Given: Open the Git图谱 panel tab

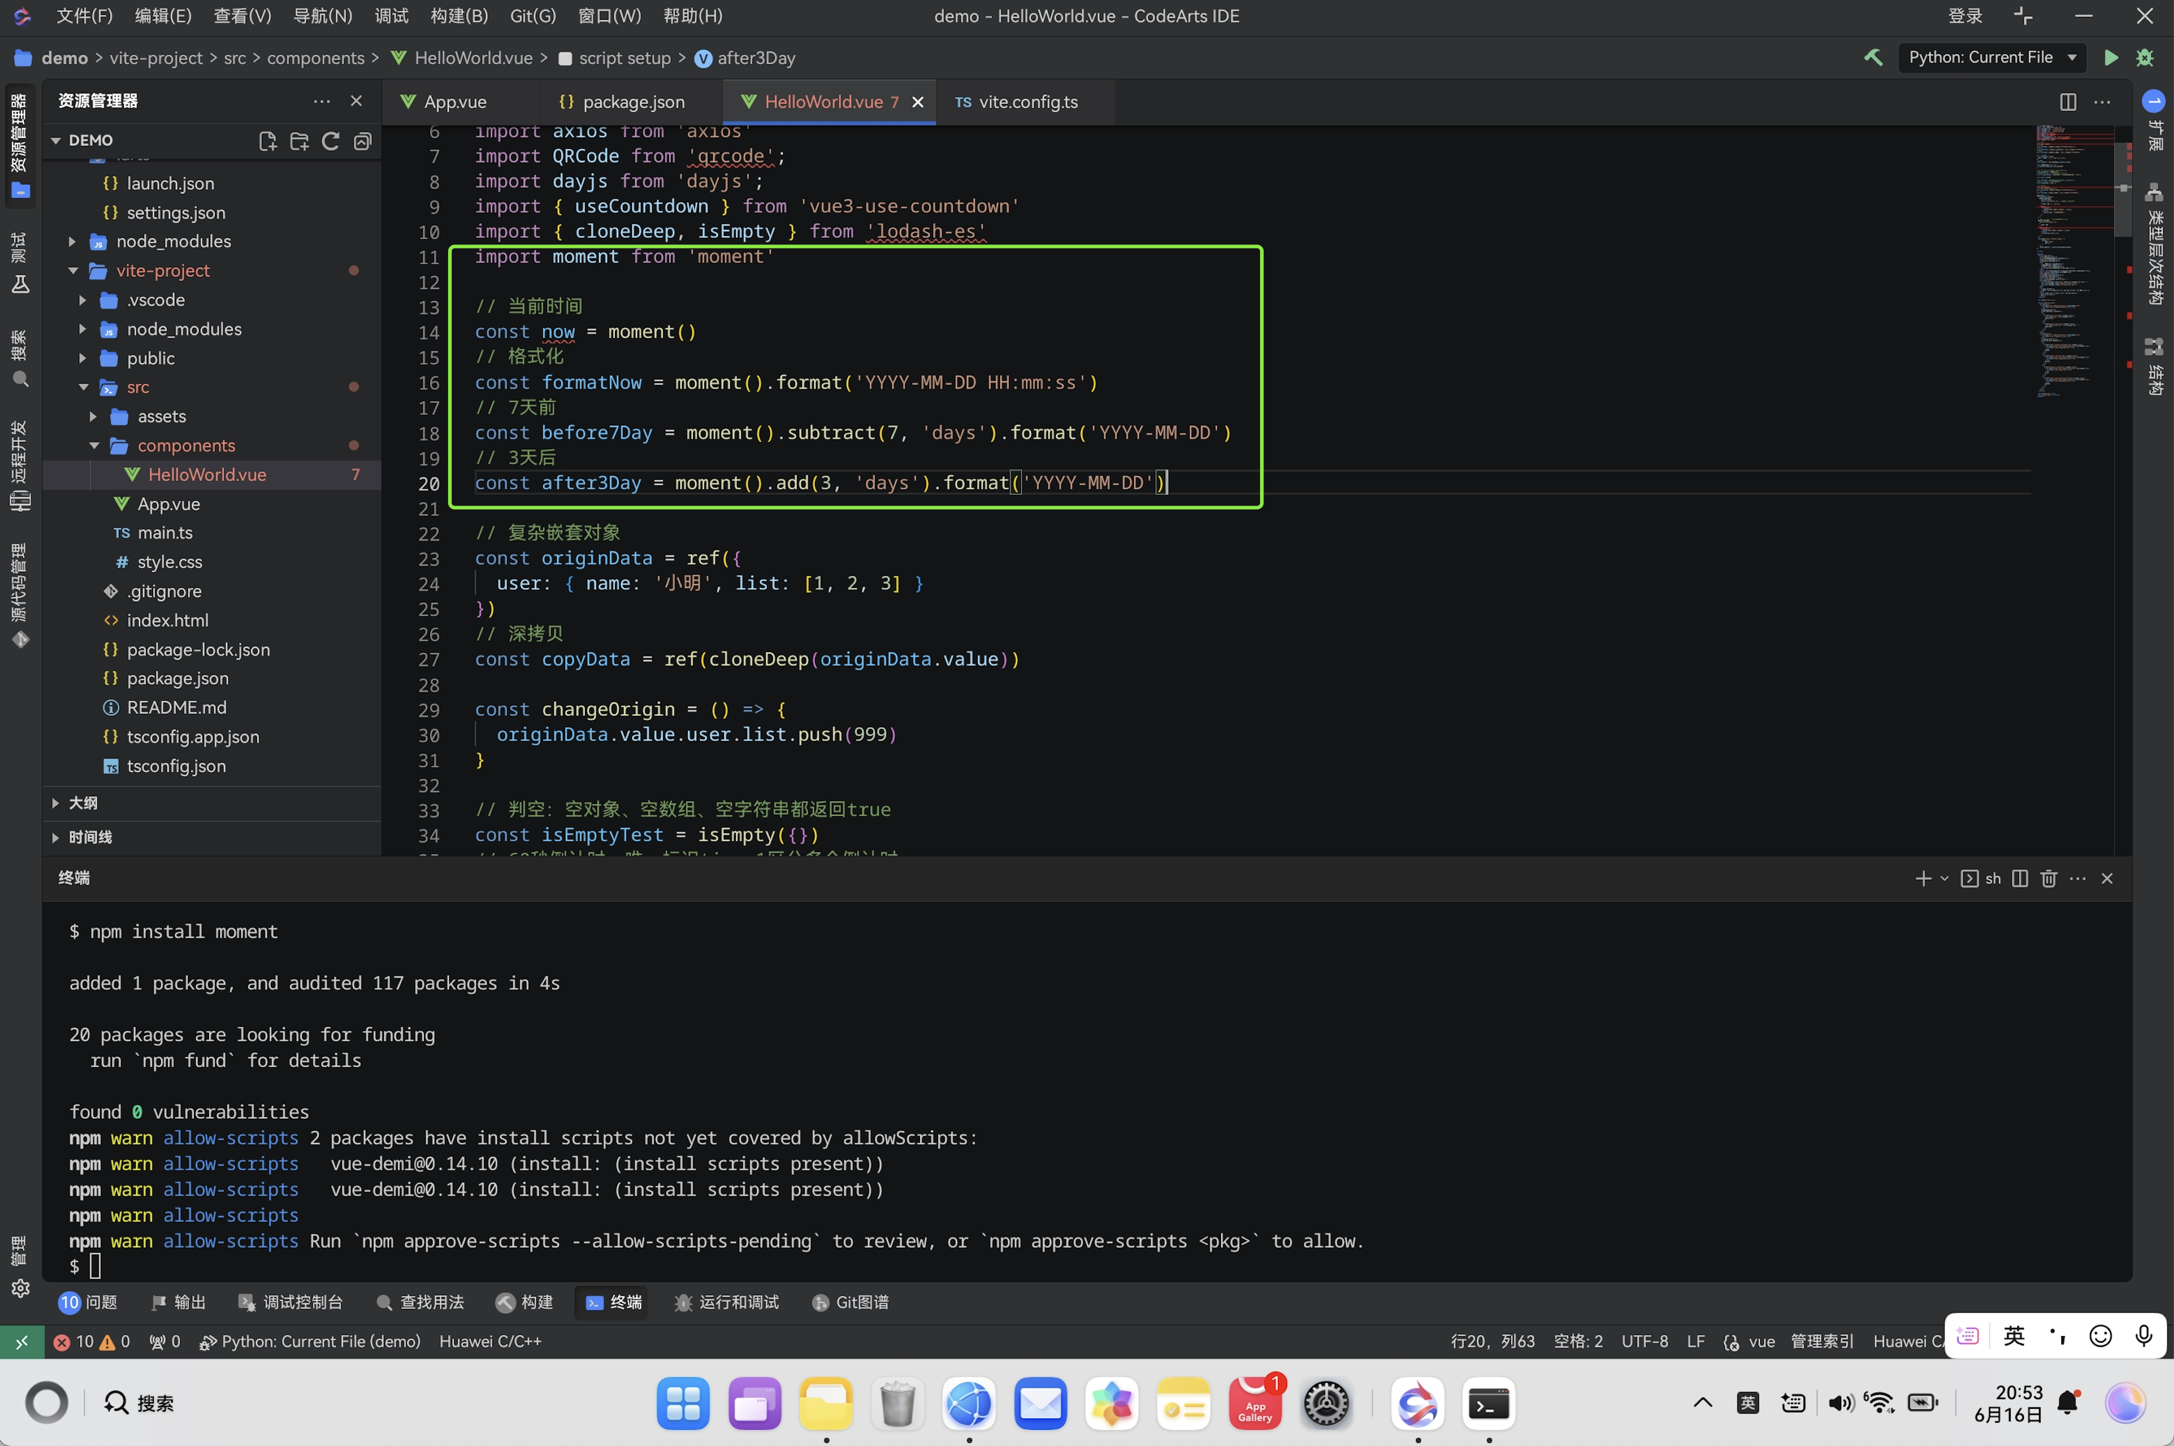Looking at the screenshot, I should (850, 1302).
